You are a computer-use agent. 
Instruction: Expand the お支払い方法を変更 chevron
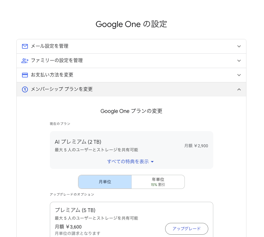coord(239,75)
